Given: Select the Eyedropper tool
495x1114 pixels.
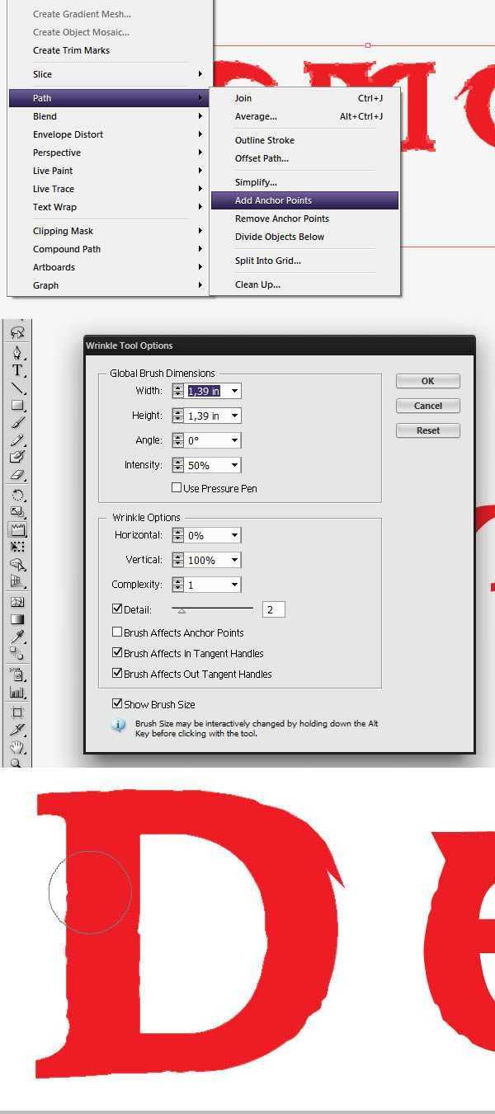Looking at the screenshot, I should [16, 637].
